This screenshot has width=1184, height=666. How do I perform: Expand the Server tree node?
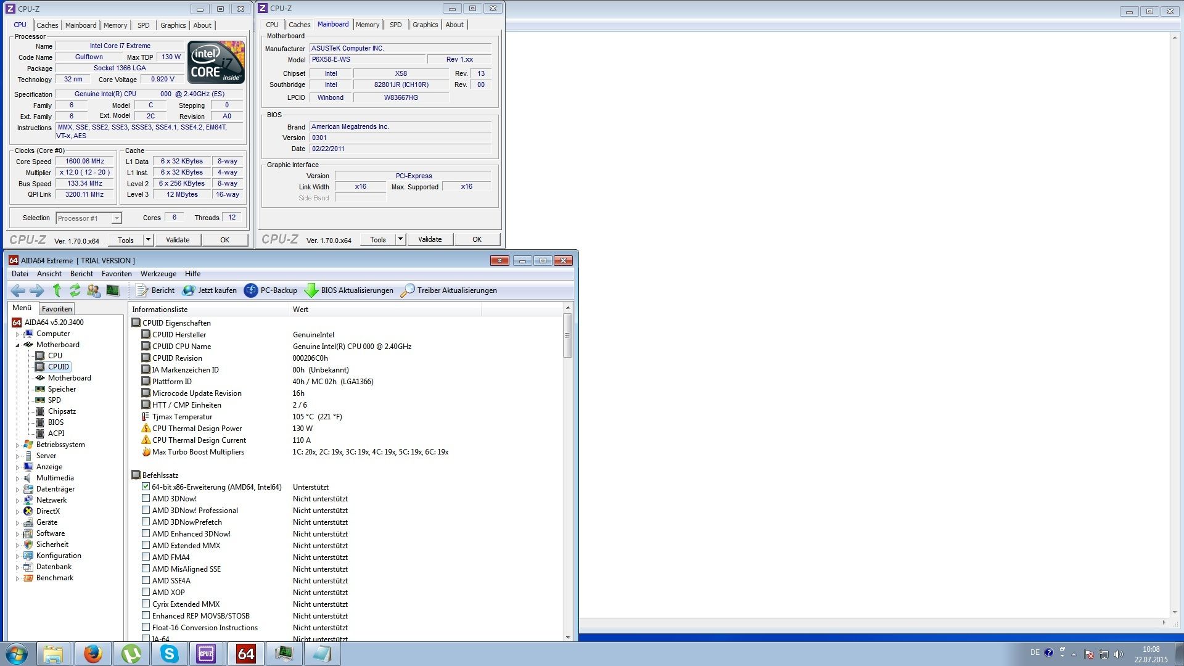pos(17,456)
